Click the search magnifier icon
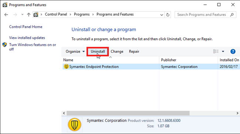The image size is (240, 134). tap(232, 15)
